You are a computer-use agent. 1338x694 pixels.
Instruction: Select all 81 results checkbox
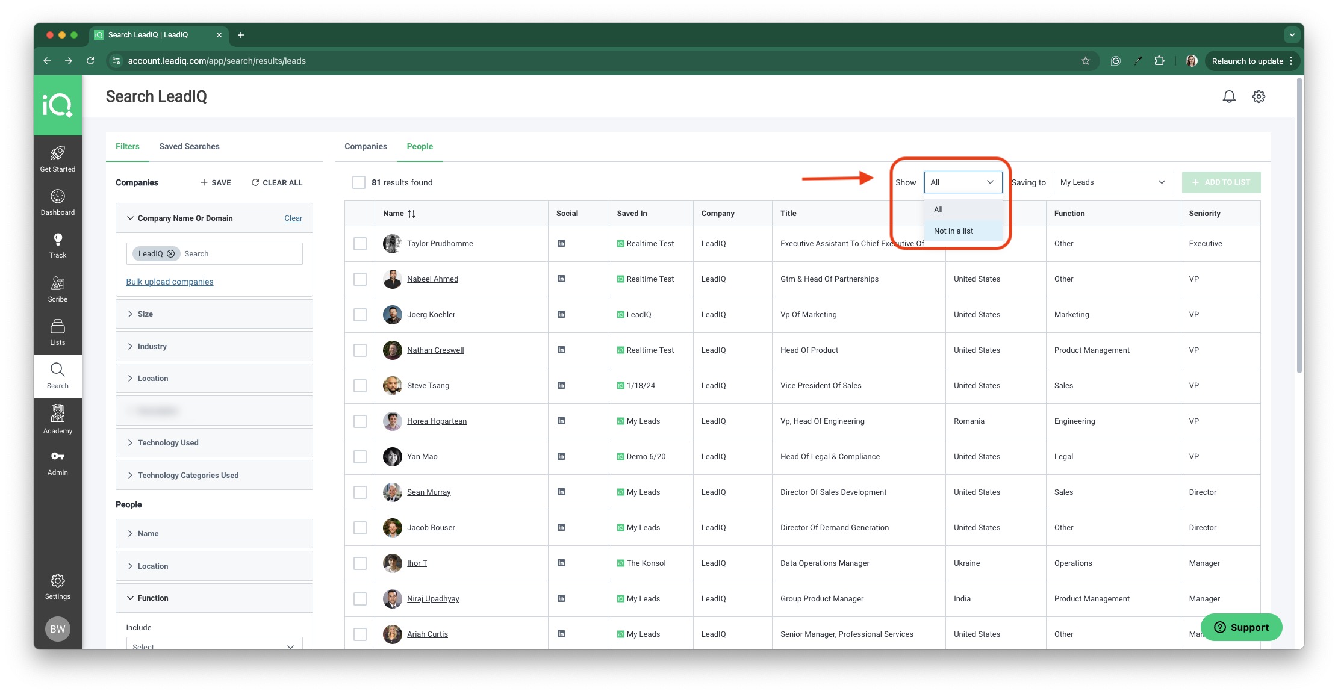pos(359,182)
